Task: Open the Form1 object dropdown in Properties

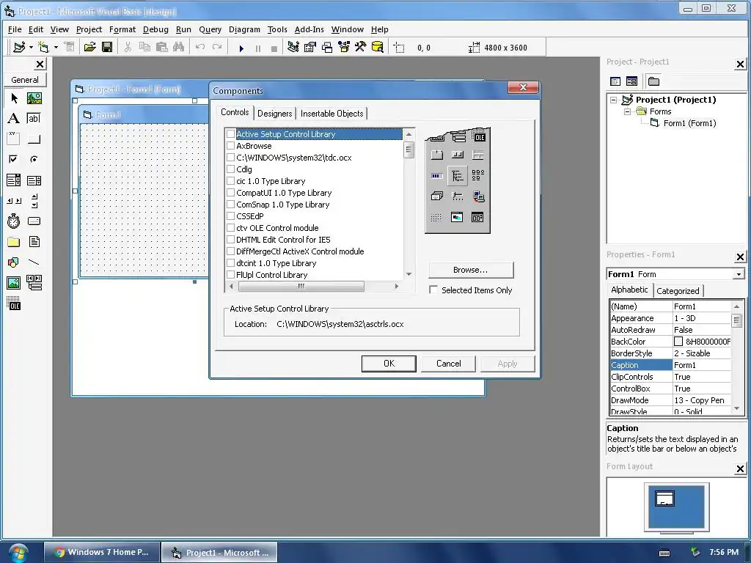Action: coord(739,274)
